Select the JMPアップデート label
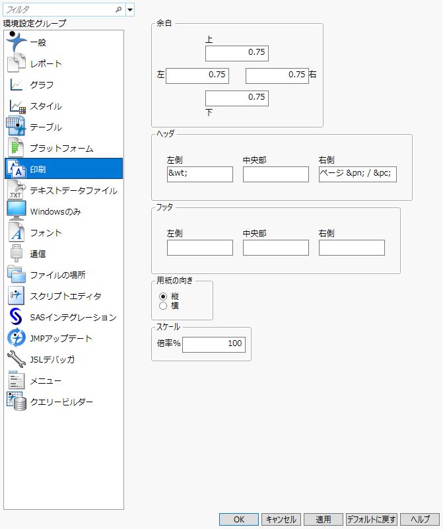 tap(61, 338)
